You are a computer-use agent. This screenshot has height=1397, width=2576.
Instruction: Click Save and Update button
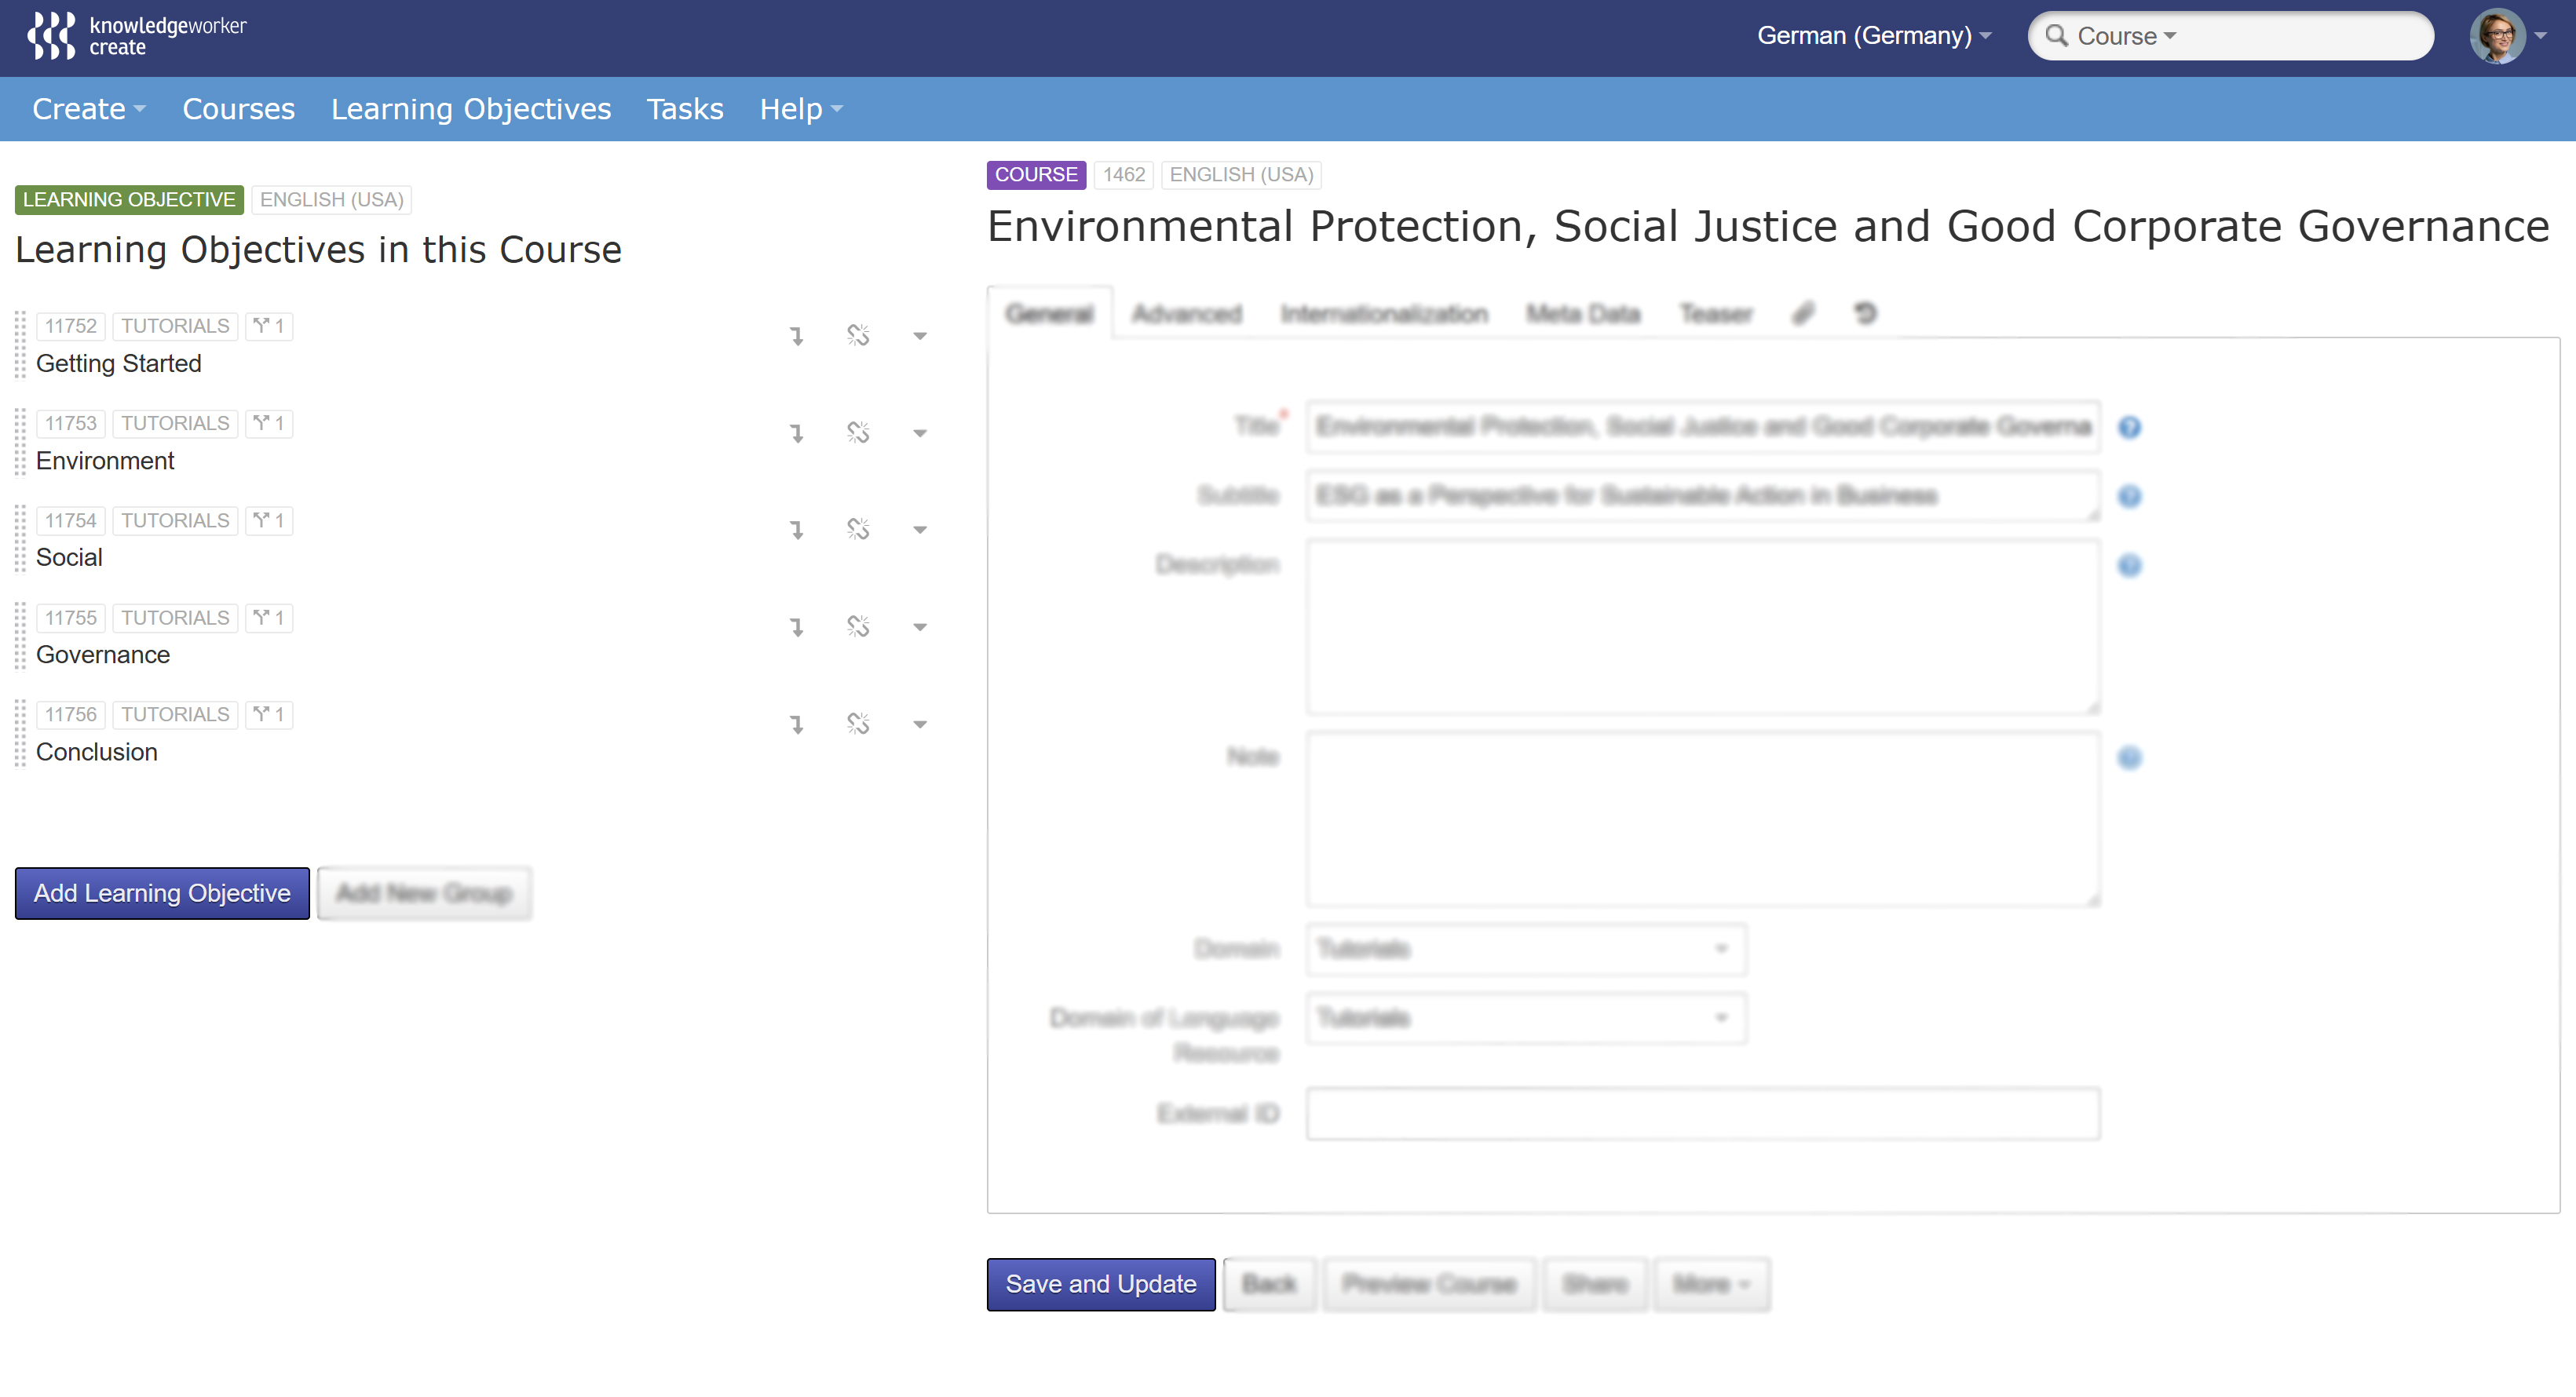point(1100,1284)
